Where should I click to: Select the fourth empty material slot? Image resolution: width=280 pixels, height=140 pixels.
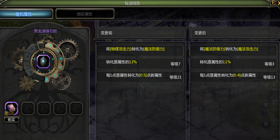tap(60, 108)
